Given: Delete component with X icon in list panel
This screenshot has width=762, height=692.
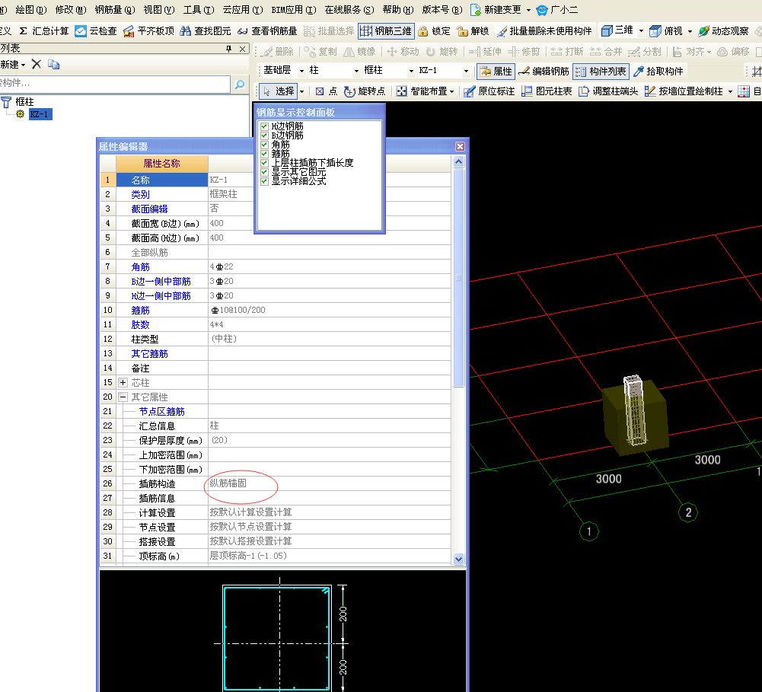Looking at the screenshot, I should click(37, 64).
